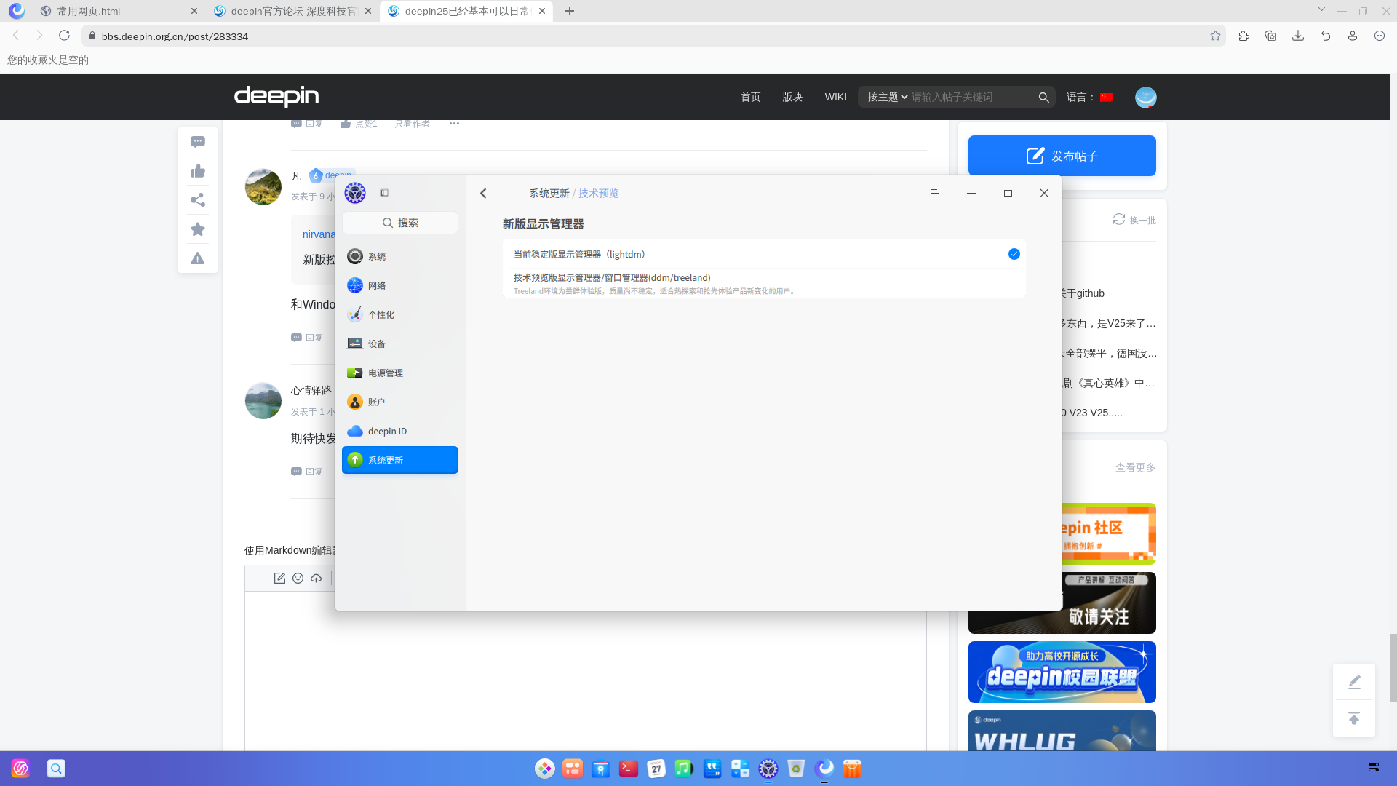Open 网络 settings category
The image size is (1397, 786).
coord(399,285)
